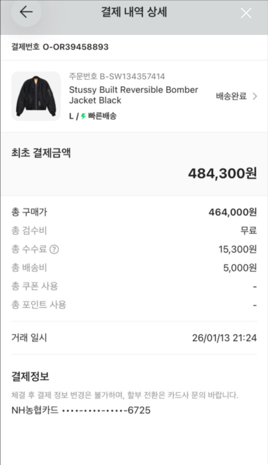Open the Stussy Built Reversible Bomber Jacket details

click(134, 95)
